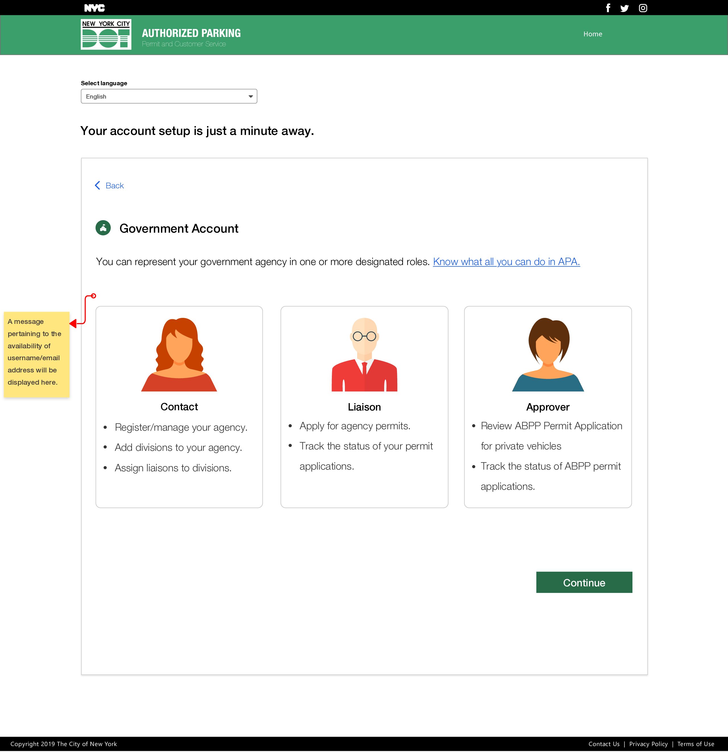Select the Liaison avatar with glasses
This screenshot has width=728, height=752.
click(x=364, y=354)
